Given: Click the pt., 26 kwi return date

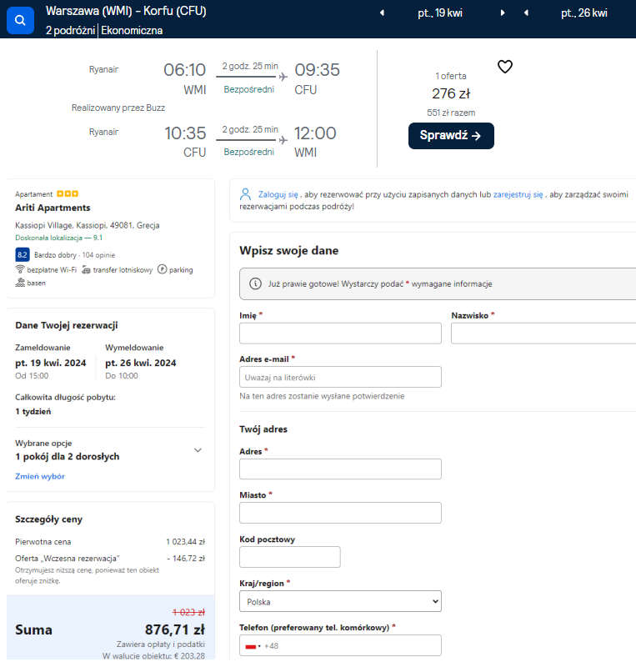Looking at the screenshot, I should 584,13.
